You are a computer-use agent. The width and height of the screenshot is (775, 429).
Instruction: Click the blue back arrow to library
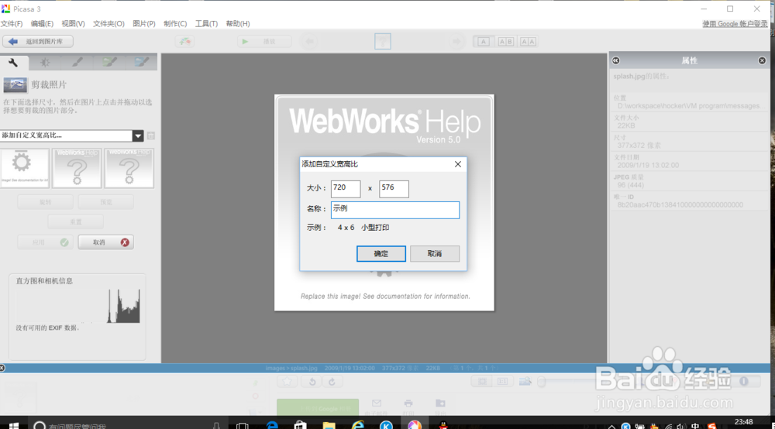(x=13, y=42)
